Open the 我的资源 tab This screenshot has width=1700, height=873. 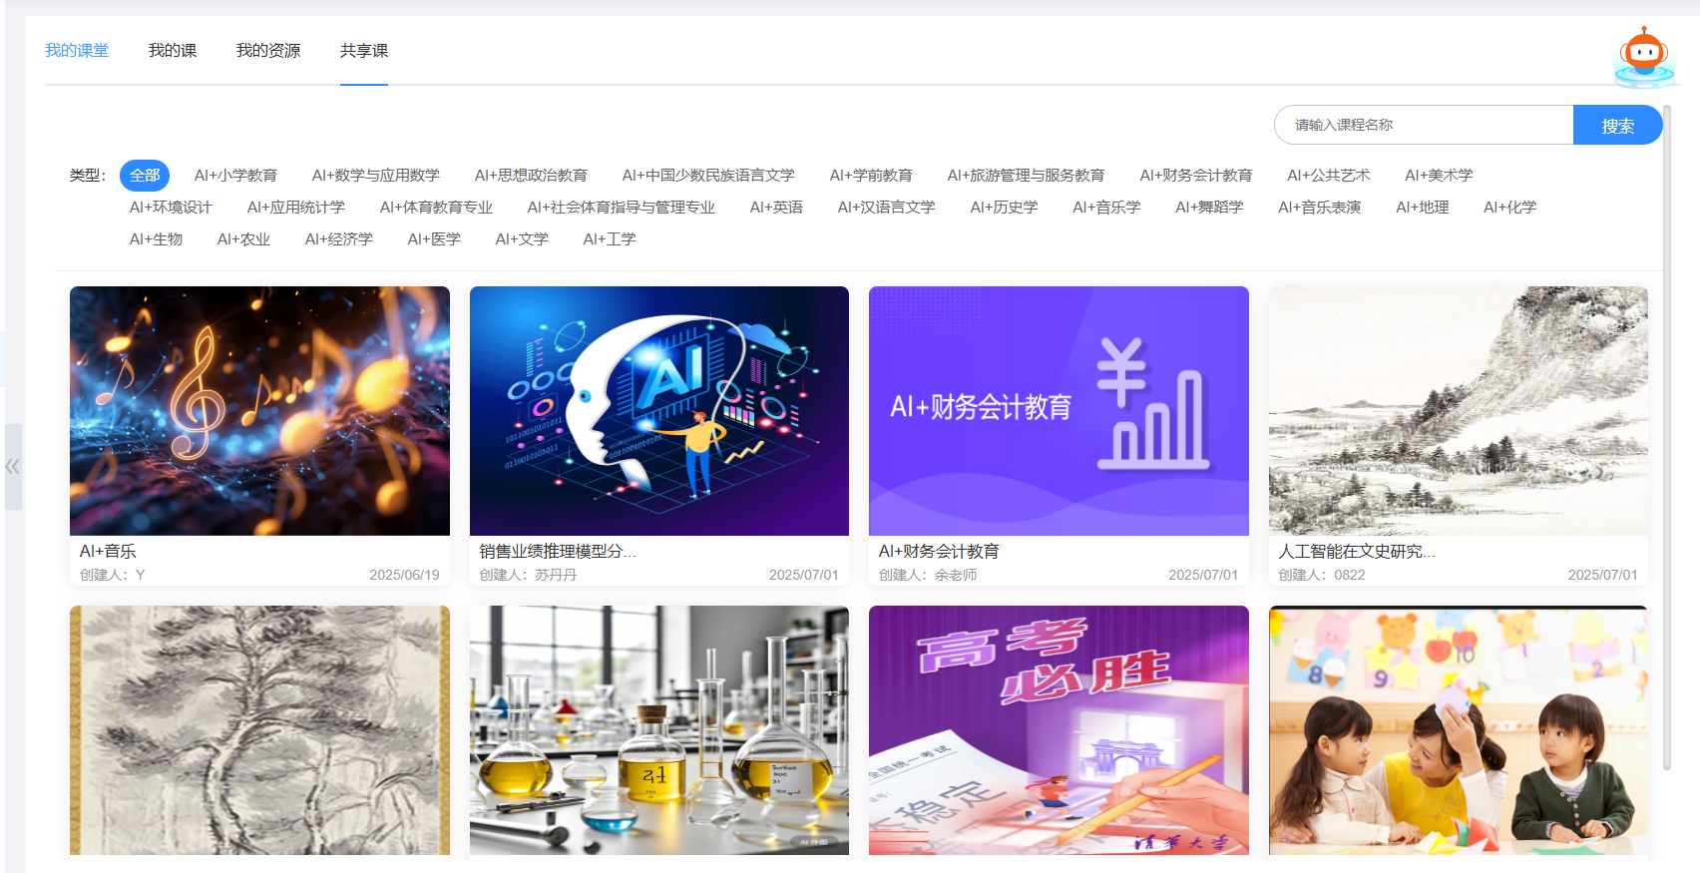[267, 51]
